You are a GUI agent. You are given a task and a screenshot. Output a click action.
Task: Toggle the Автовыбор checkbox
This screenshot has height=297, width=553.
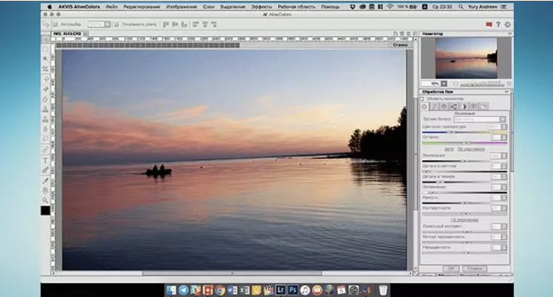[x=55, y=25]
